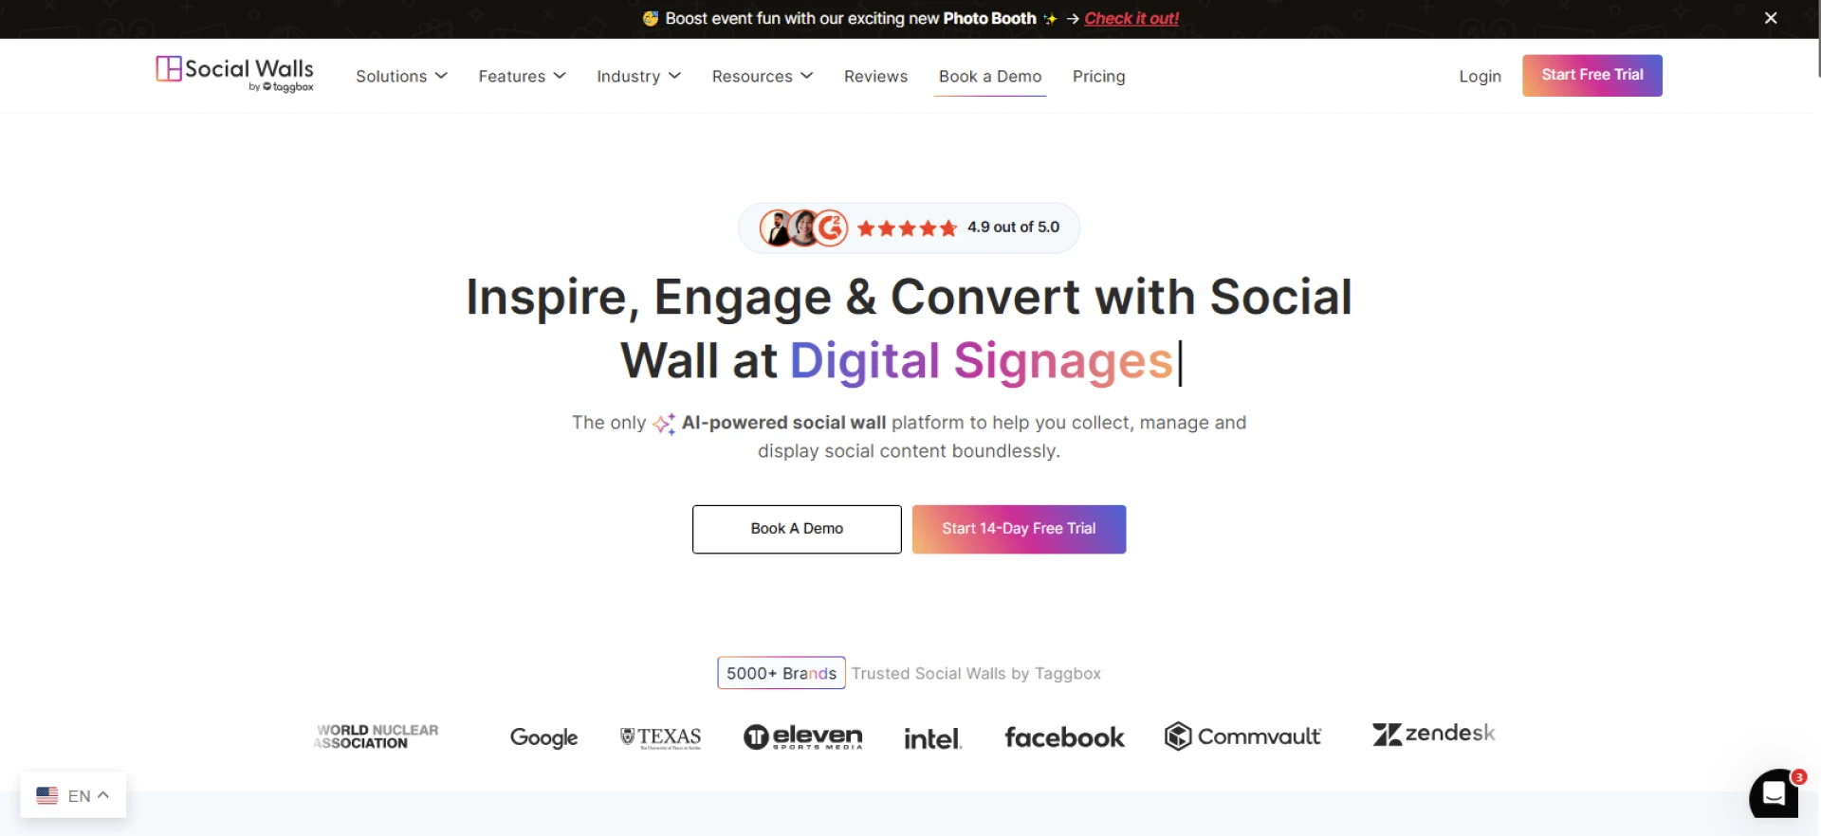Expand the Solutions dropdown menu
This screenshot has height=836, width=1821.
(400, 76)
